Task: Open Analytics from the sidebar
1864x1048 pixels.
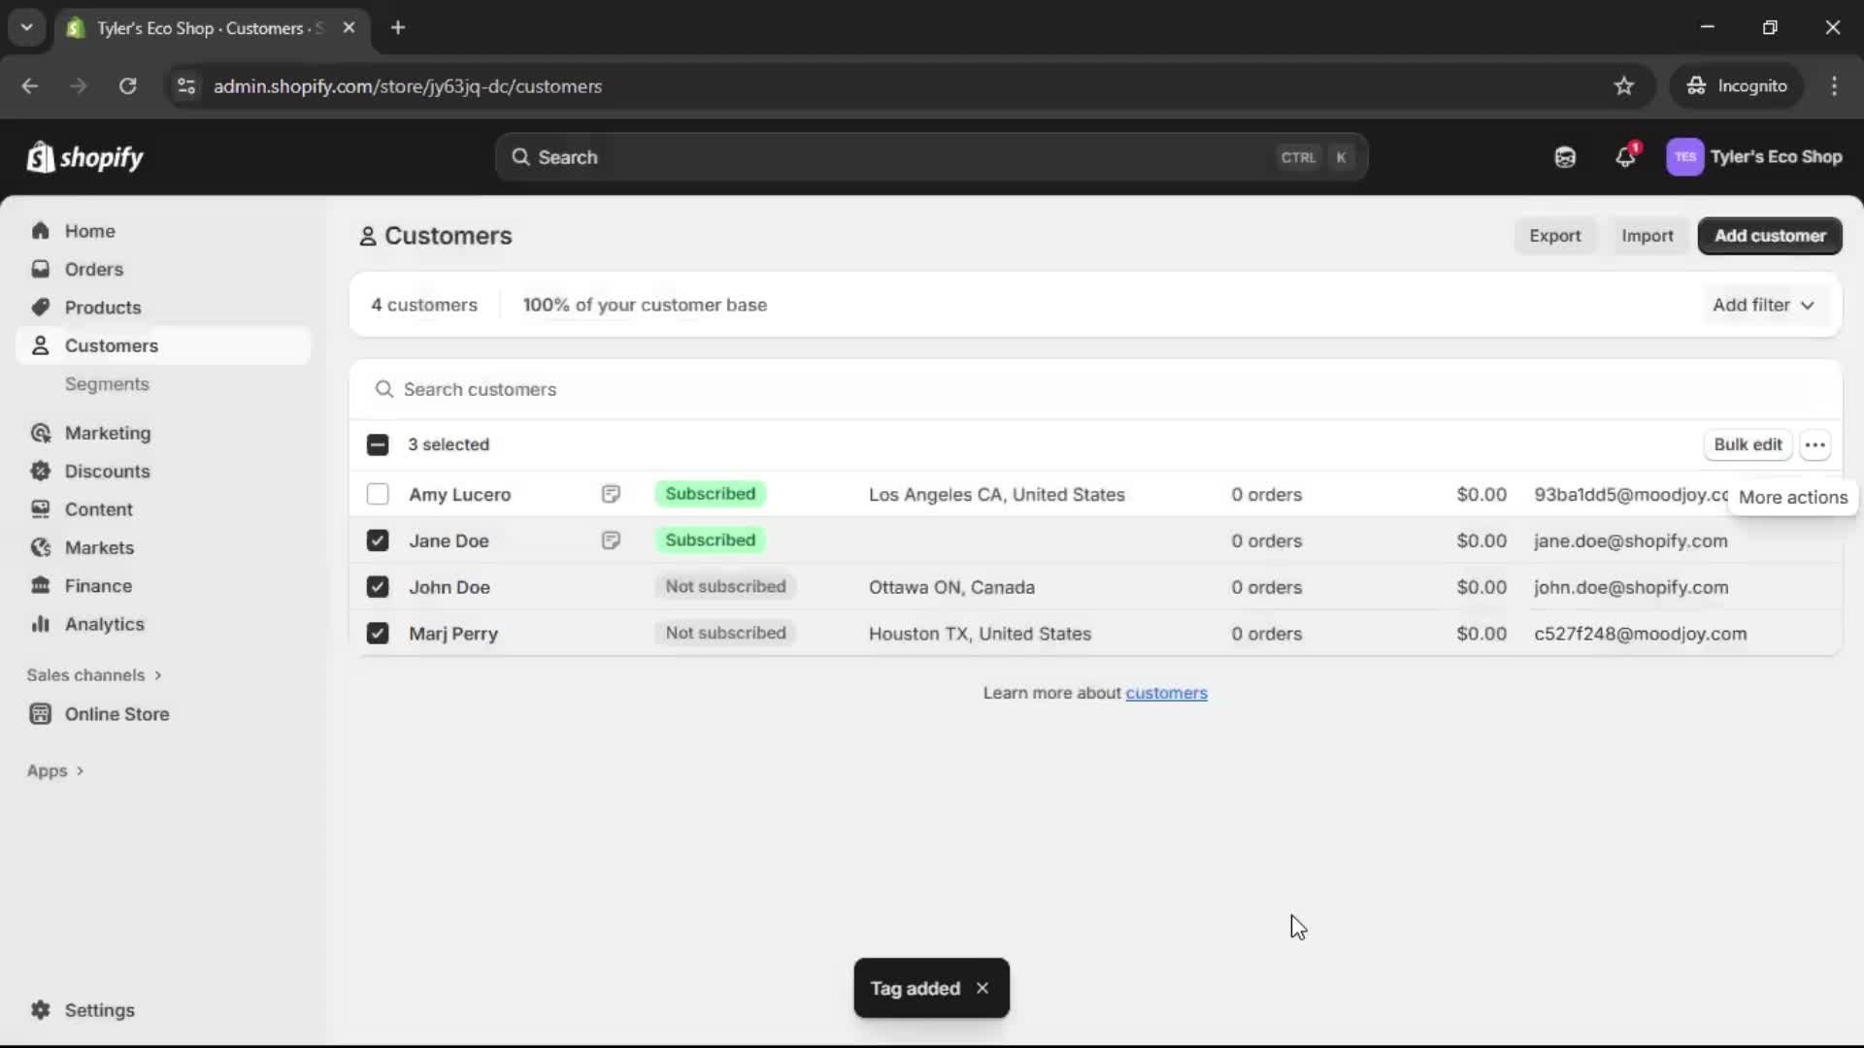Action: tap(102, 624)
